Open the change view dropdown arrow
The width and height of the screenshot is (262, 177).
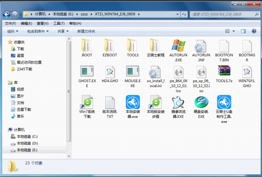click(234, 31)
